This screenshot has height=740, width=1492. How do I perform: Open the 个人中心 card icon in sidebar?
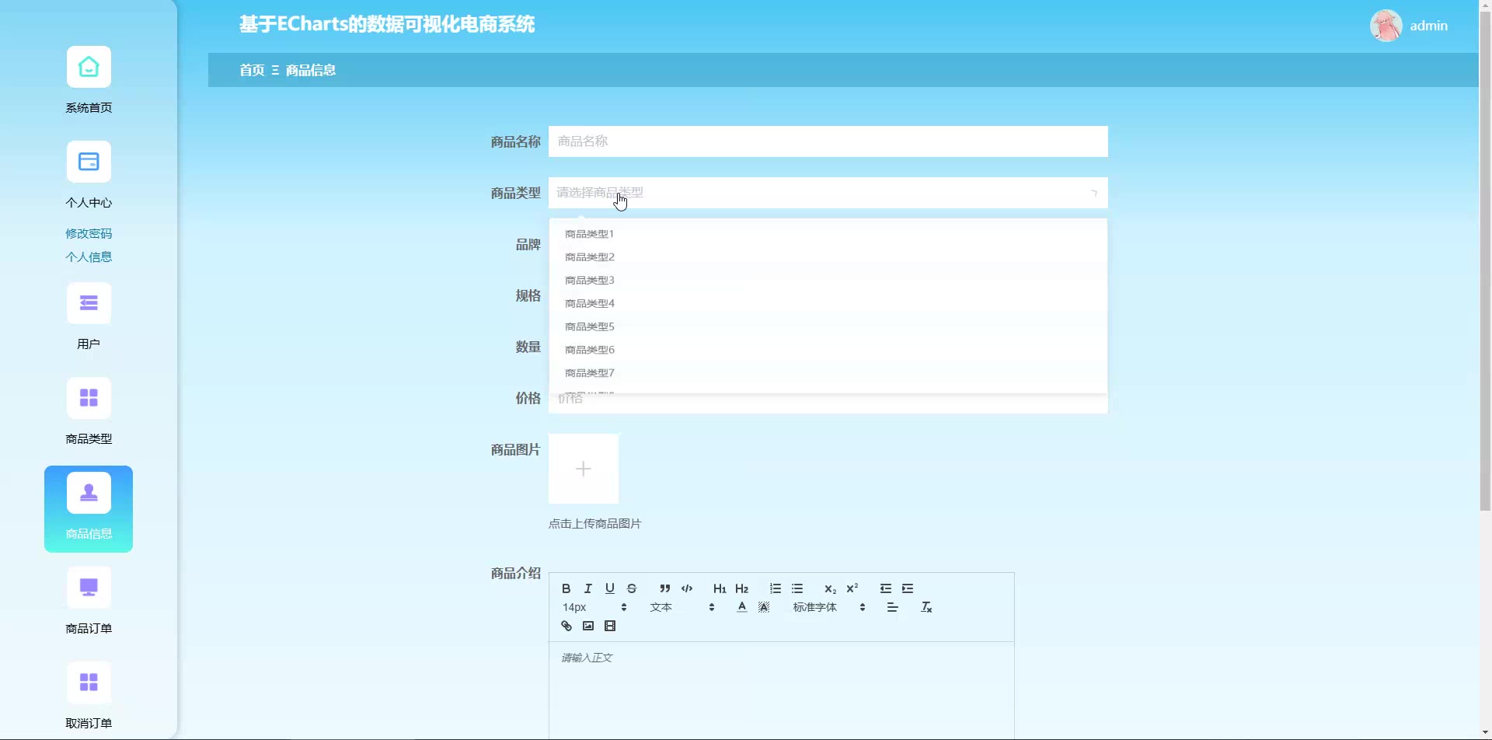[89, 162]
